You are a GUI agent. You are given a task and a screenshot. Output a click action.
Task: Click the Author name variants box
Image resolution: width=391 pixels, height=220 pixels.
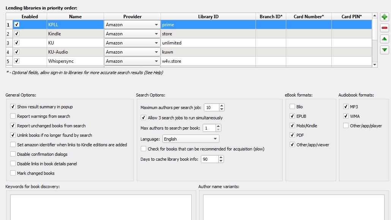click(294, 207)
